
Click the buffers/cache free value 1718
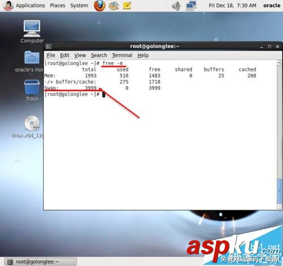point(155,82)
